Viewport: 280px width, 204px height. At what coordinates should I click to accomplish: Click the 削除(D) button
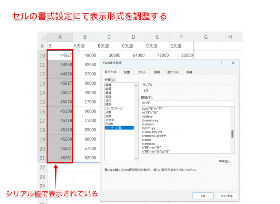(x=224, y=161)
